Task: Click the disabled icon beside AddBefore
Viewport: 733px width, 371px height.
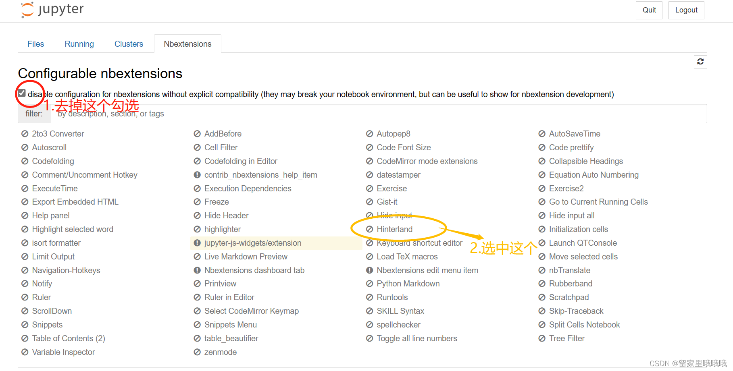Action: (x=197, y=134)
